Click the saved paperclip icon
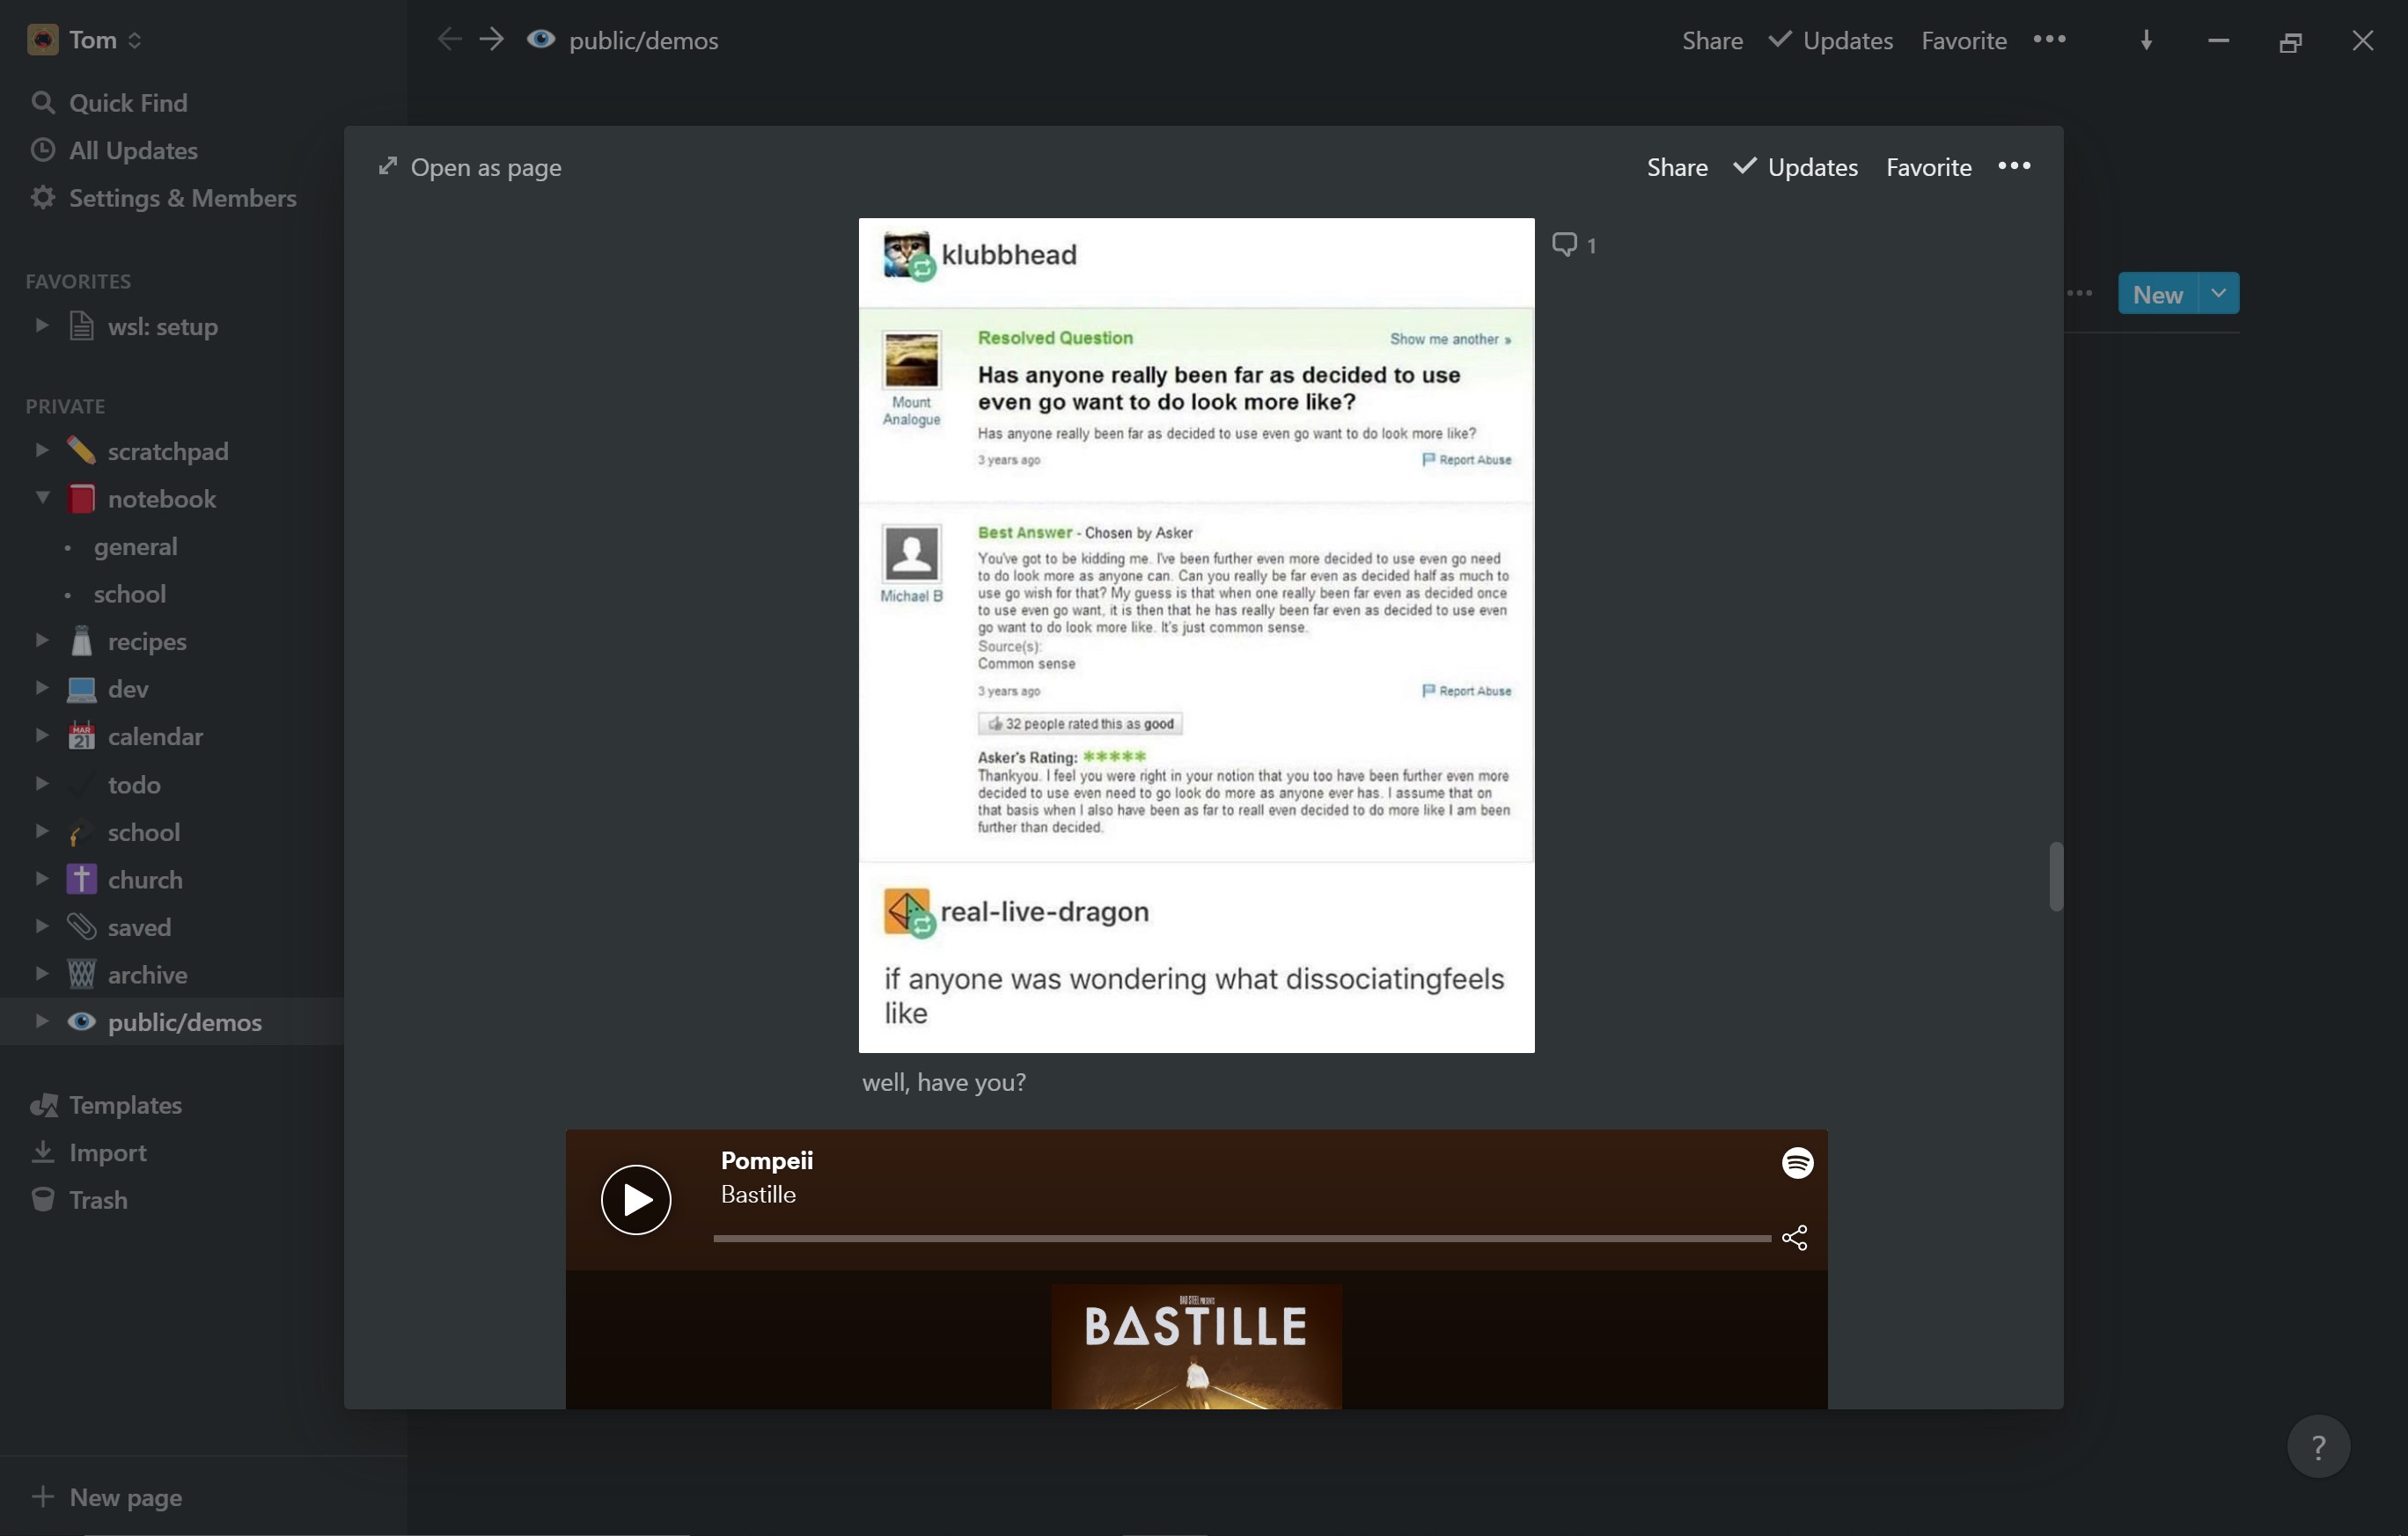Image resolution: width=2408 pixels, height=1536 pixels. [x=81, y=927]
